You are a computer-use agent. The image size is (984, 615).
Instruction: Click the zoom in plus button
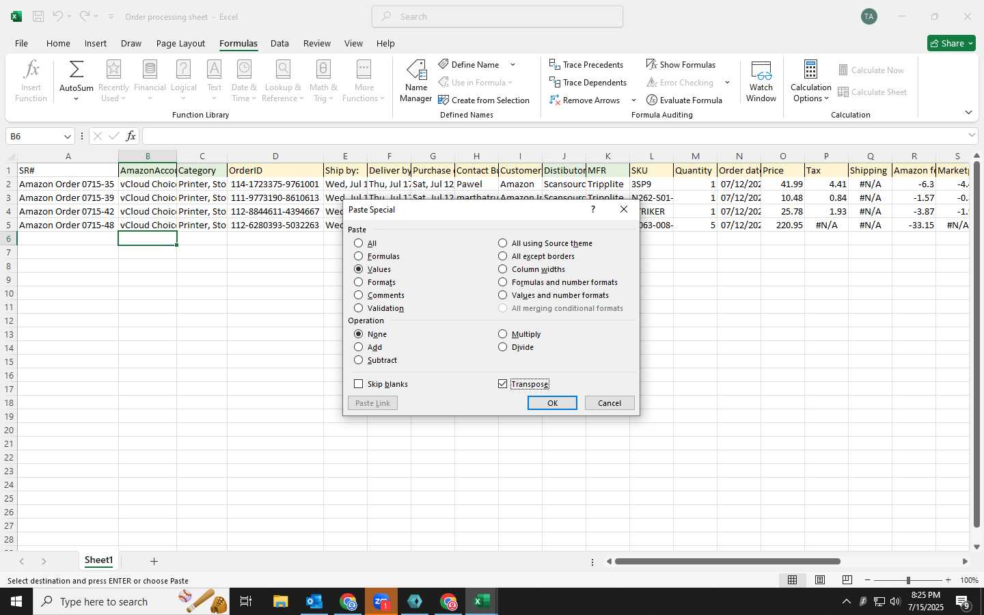tap(948, 580)
